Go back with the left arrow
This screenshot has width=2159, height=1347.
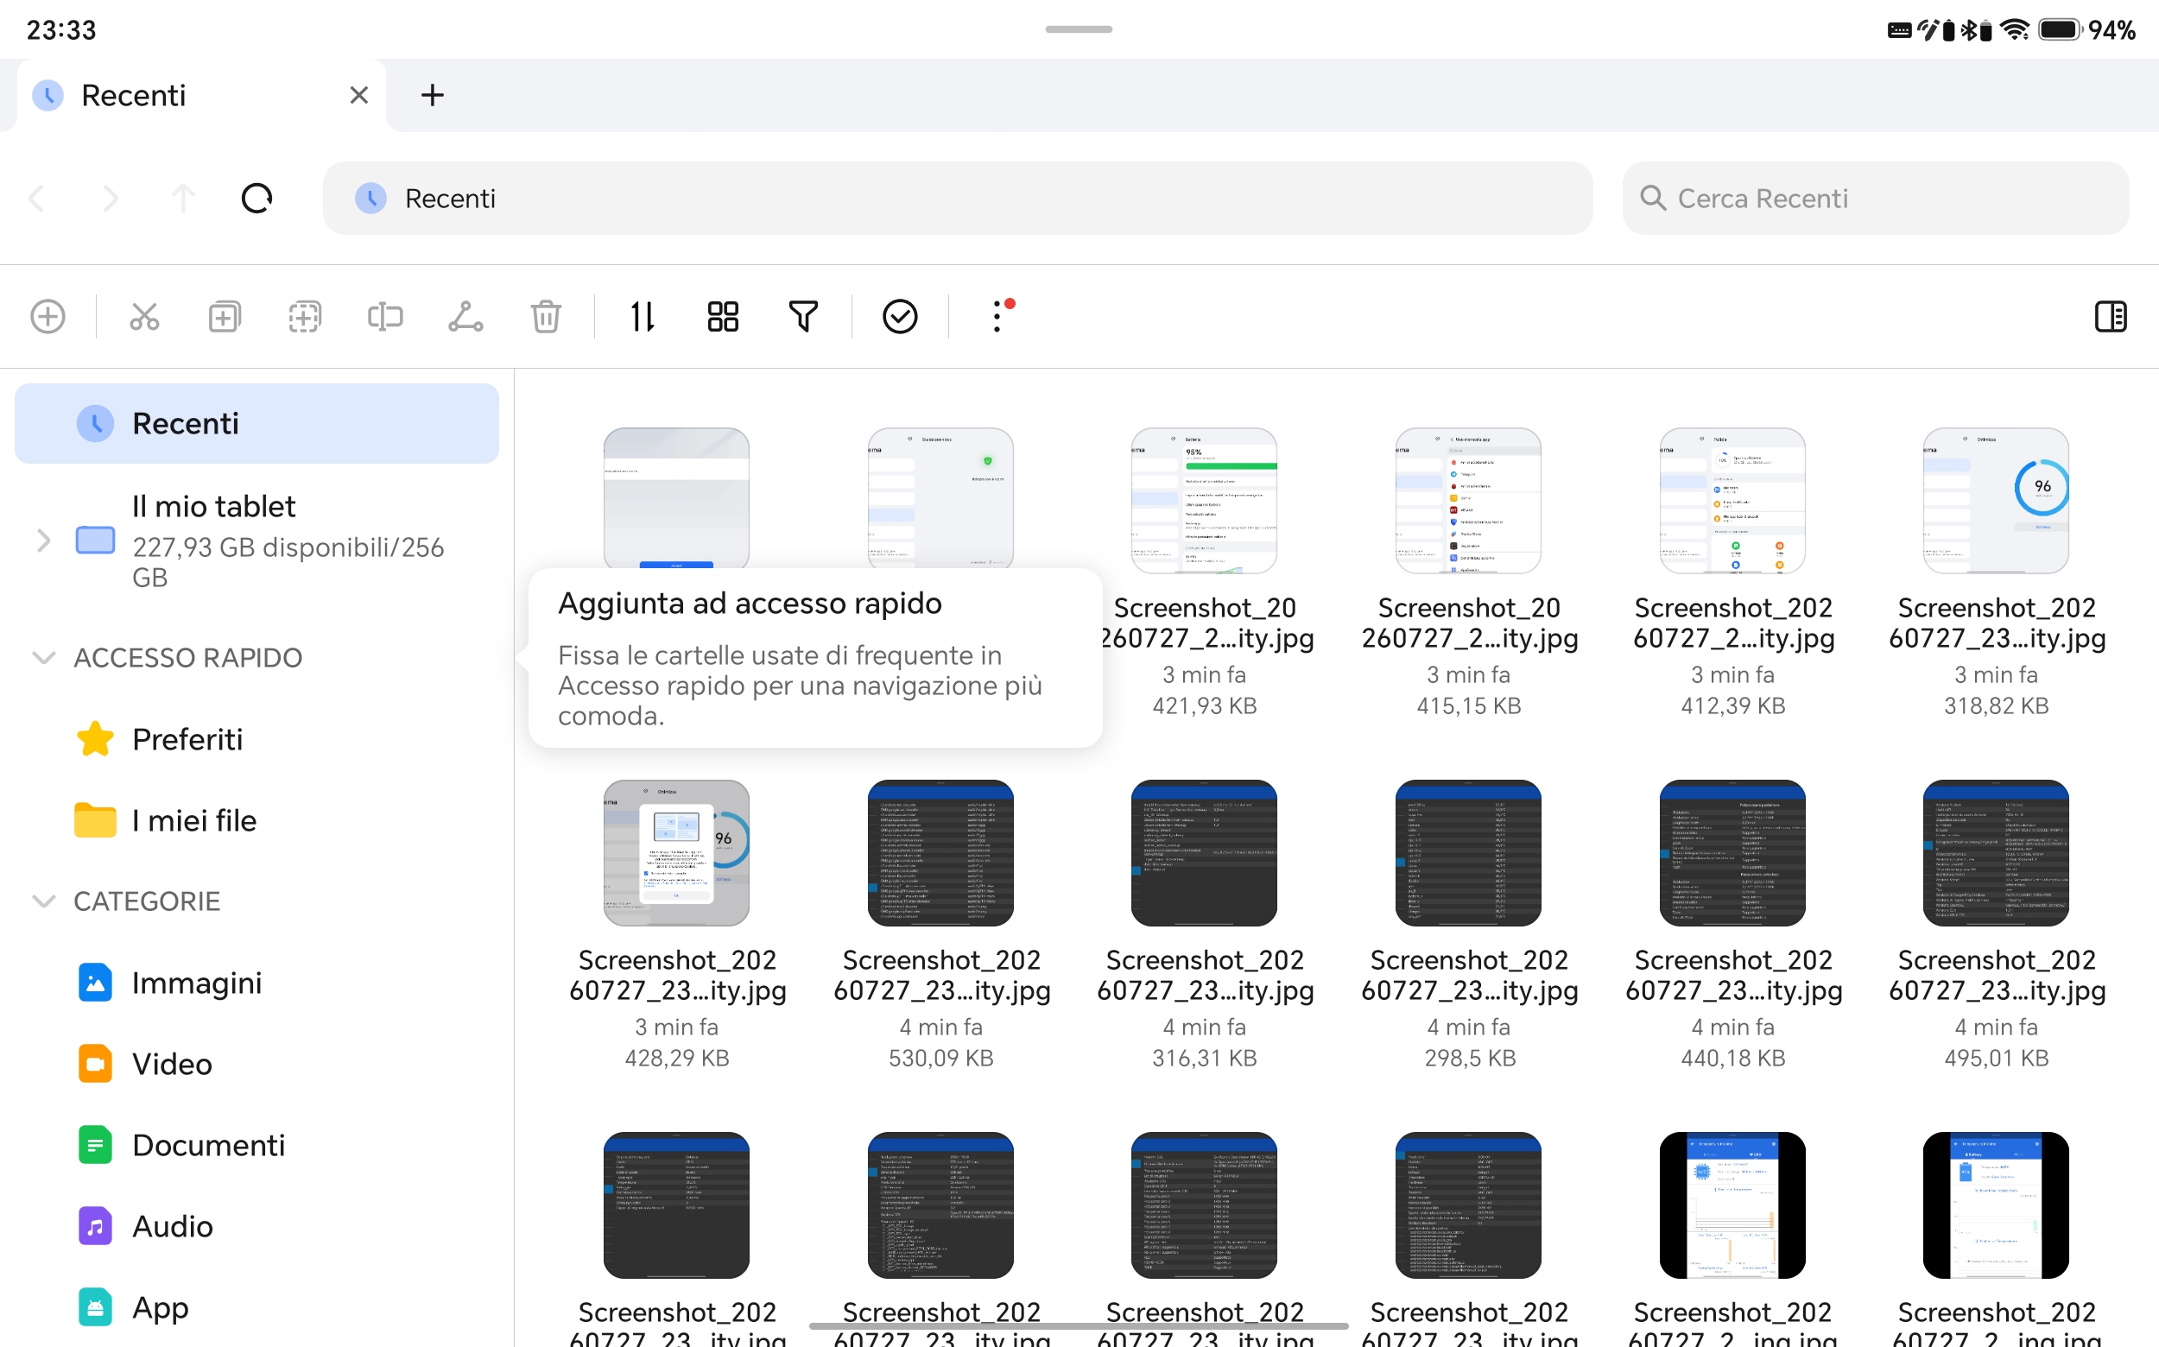point(37,198)
